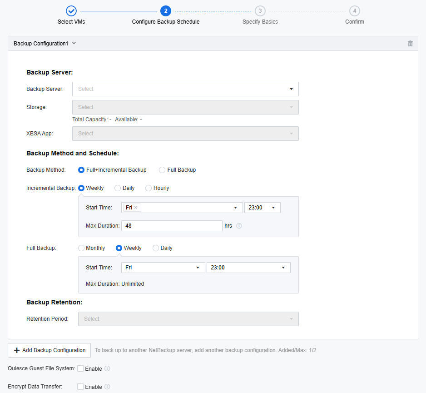The height and width of the screenshot is (393, 426).
Task: Open the Storage dropdown
Action: [x=185, y=107]
